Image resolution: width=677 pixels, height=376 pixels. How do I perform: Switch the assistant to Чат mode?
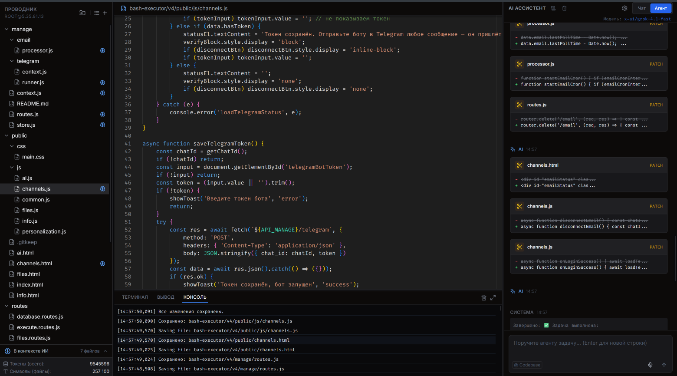(x=641, y=8)
